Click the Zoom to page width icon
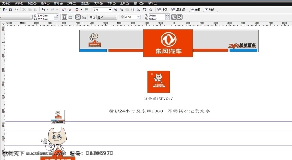This screenshot has width=292, height=160. pyautogui.click(x=145, y=10)
